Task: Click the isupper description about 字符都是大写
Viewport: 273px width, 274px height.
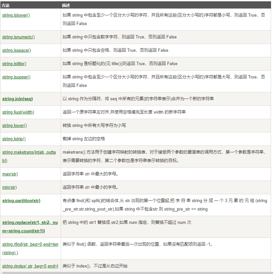Action: click(x=164, y=81)
